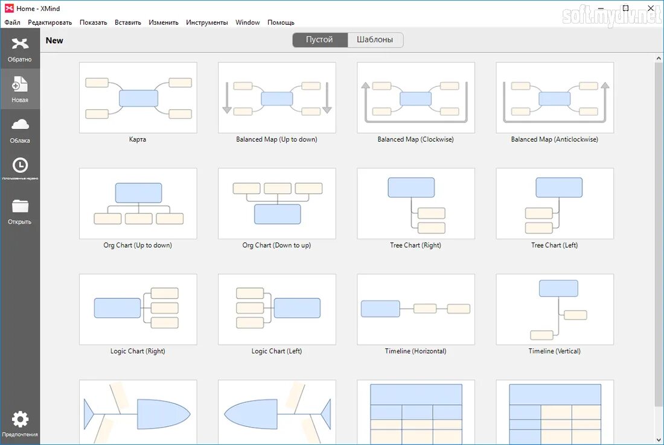Select the left-headed fishbone diagram thumbnail
The width and height of the screenshot is (664, 445).
(x=277, y=412)
